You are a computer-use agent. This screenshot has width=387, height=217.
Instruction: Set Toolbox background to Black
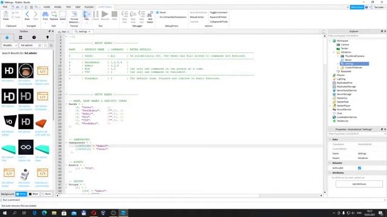coord(34,194)
